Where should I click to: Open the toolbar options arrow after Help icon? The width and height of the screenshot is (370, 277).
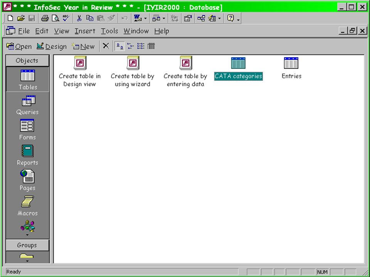(238, 20)
